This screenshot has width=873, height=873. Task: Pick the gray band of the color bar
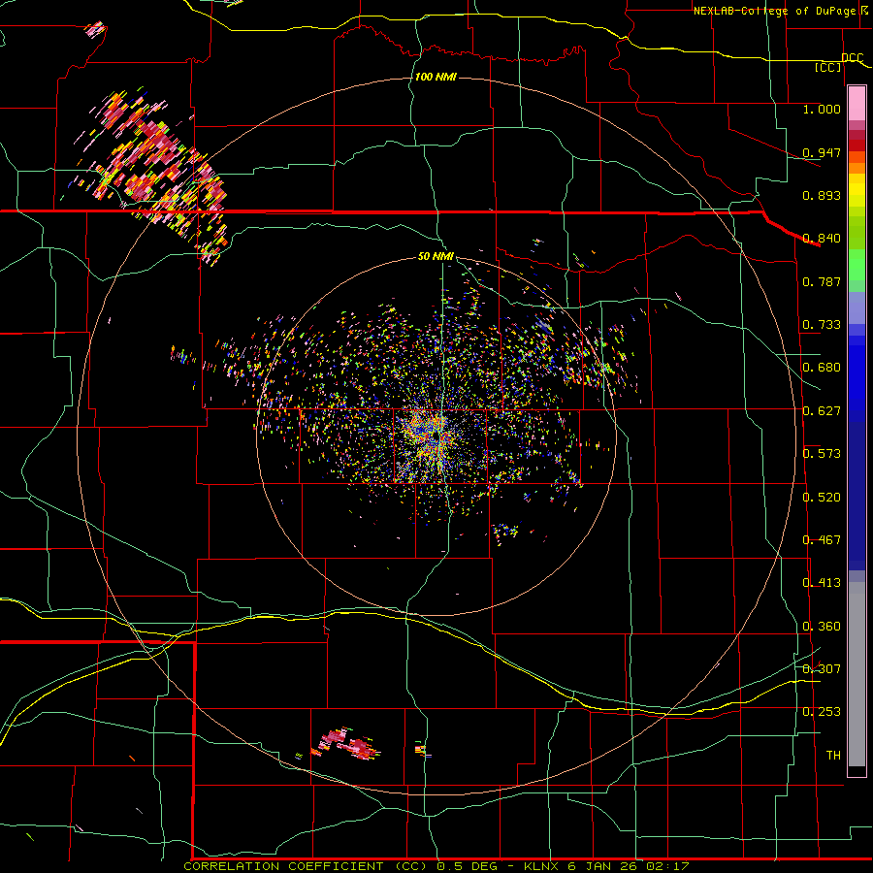857,674
